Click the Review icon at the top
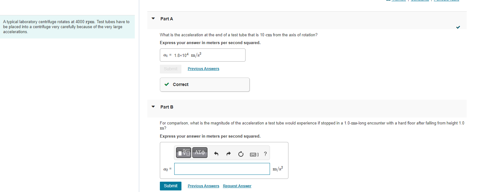Image resolution: width=478 pixels, height=192 pixels. point(388,1)
